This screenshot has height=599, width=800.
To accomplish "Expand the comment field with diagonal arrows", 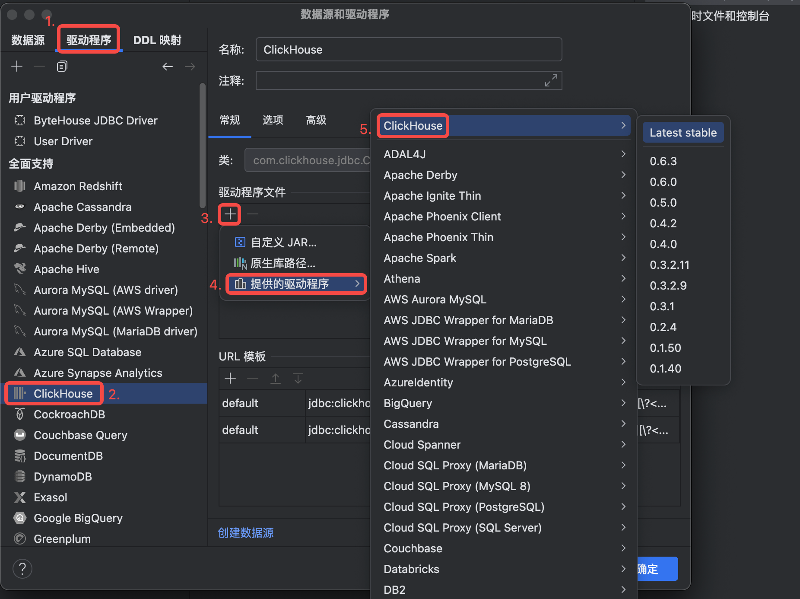I will coord(551,80).
